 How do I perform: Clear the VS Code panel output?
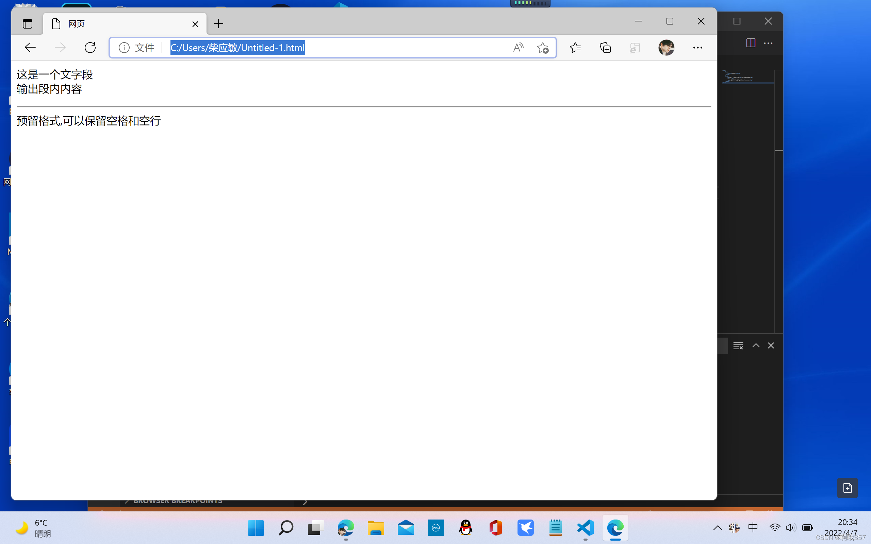[x=738, y=346]
